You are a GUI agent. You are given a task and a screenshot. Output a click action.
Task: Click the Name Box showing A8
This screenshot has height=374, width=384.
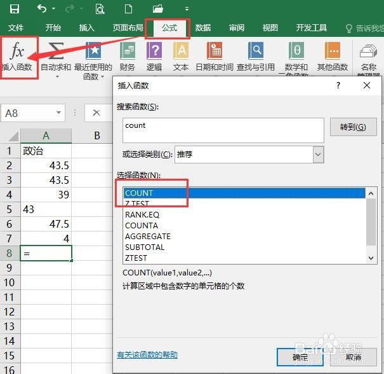[29, 113]
